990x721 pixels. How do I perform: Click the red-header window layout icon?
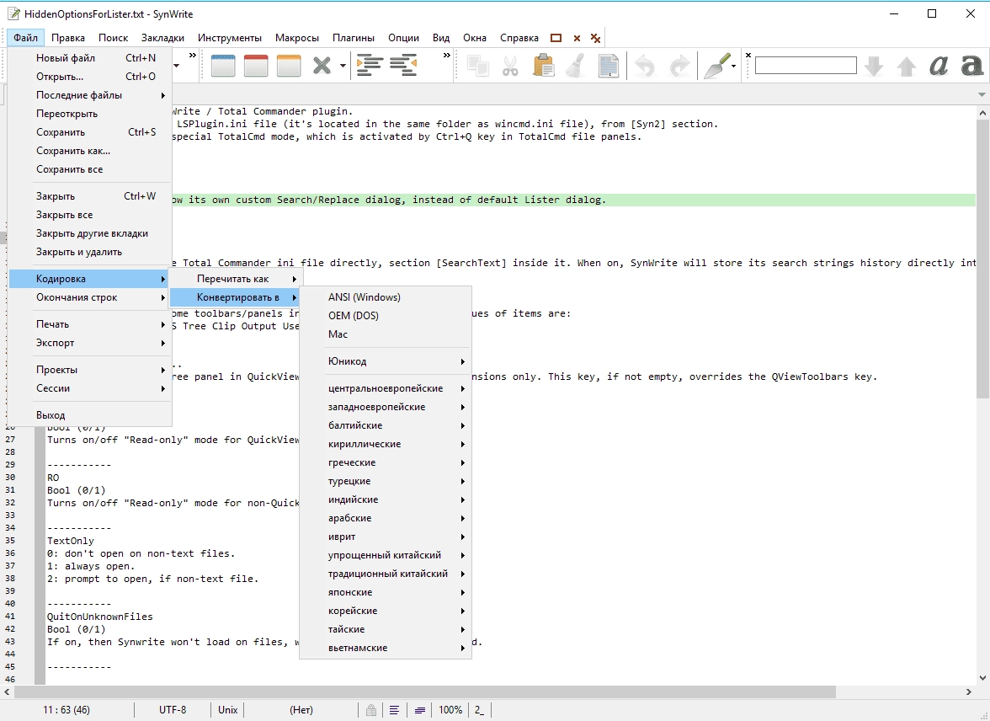point(256,66)
